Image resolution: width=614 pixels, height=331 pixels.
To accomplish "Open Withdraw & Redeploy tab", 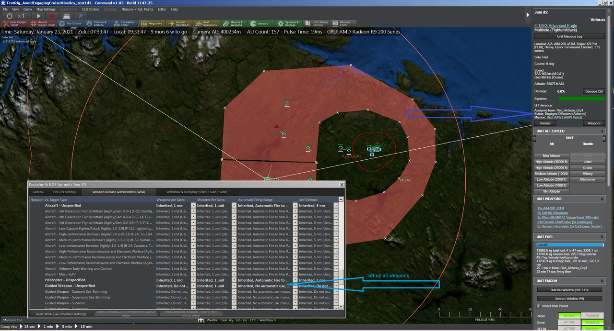I will tap(197, 192).
